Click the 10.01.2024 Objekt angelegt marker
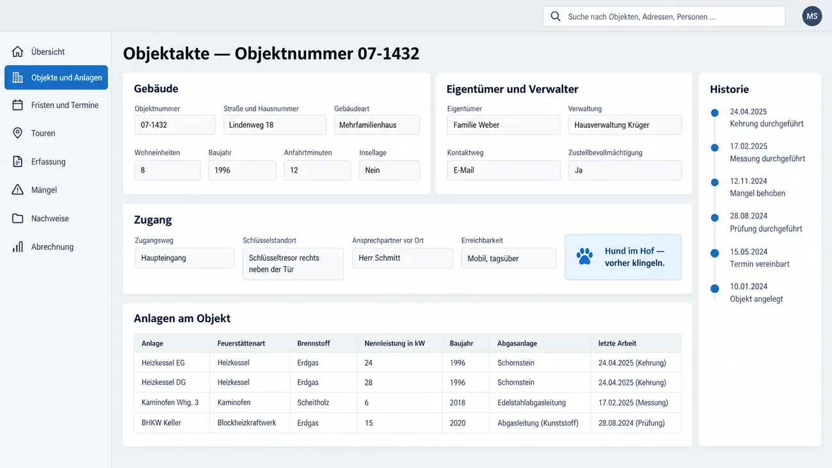The height and width of the screenshot is (468, 832). 715,288
